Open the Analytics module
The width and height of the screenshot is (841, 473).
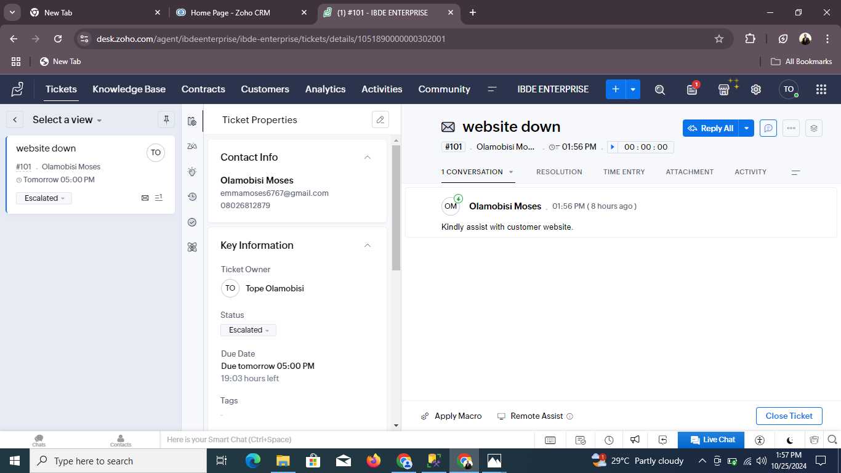click(326, 89)
